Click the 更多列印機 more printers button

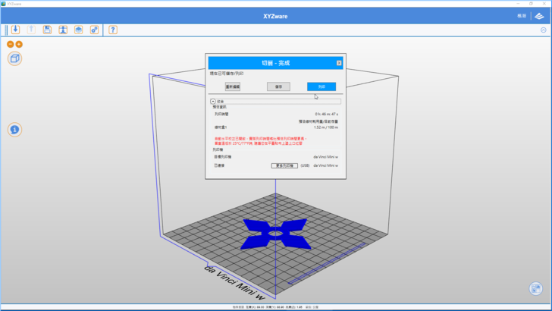(284, 165)
